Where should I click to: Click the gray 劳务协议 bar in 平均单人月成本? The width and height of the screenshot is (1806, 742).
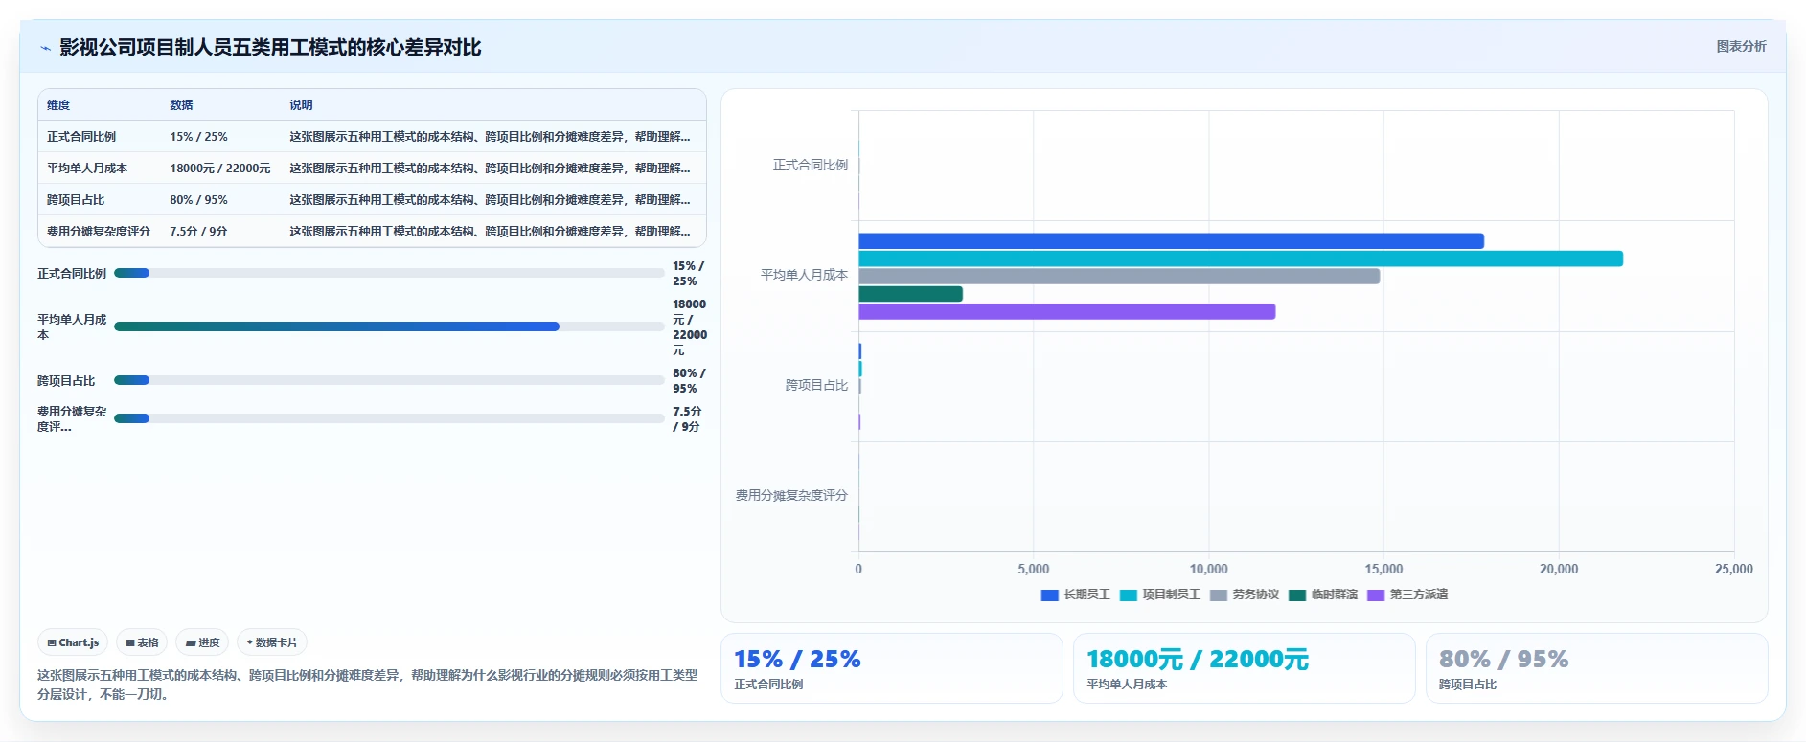click(x=1119, y=276)
